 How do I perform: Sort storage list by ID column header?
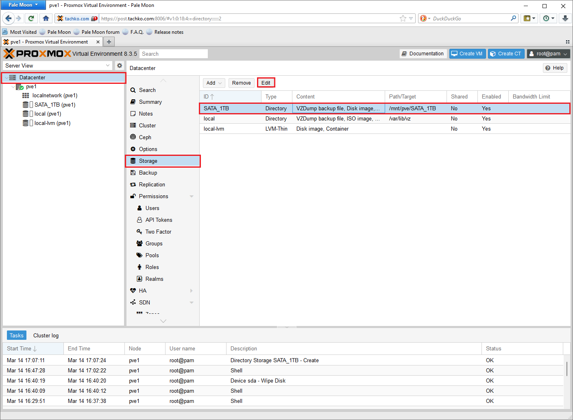[230, 96]
